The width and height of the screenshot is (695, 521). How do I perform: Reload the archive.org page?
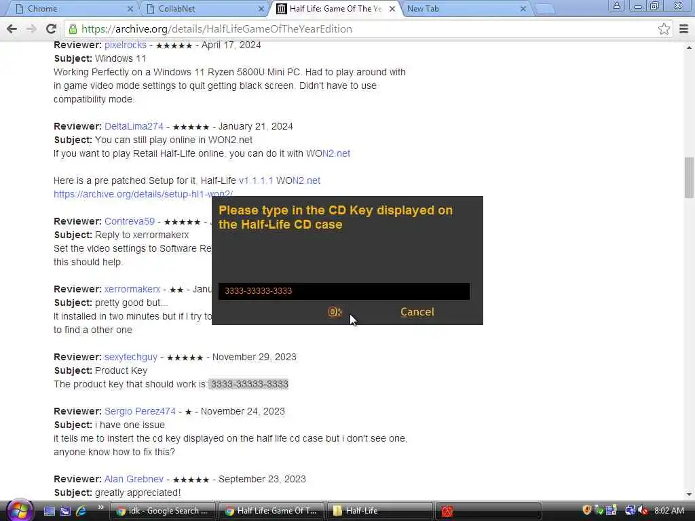tap(51, 28)
